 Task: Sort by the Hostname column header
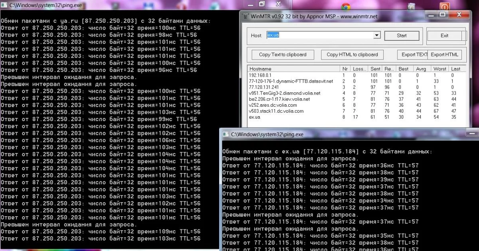[x=294, y=69]
